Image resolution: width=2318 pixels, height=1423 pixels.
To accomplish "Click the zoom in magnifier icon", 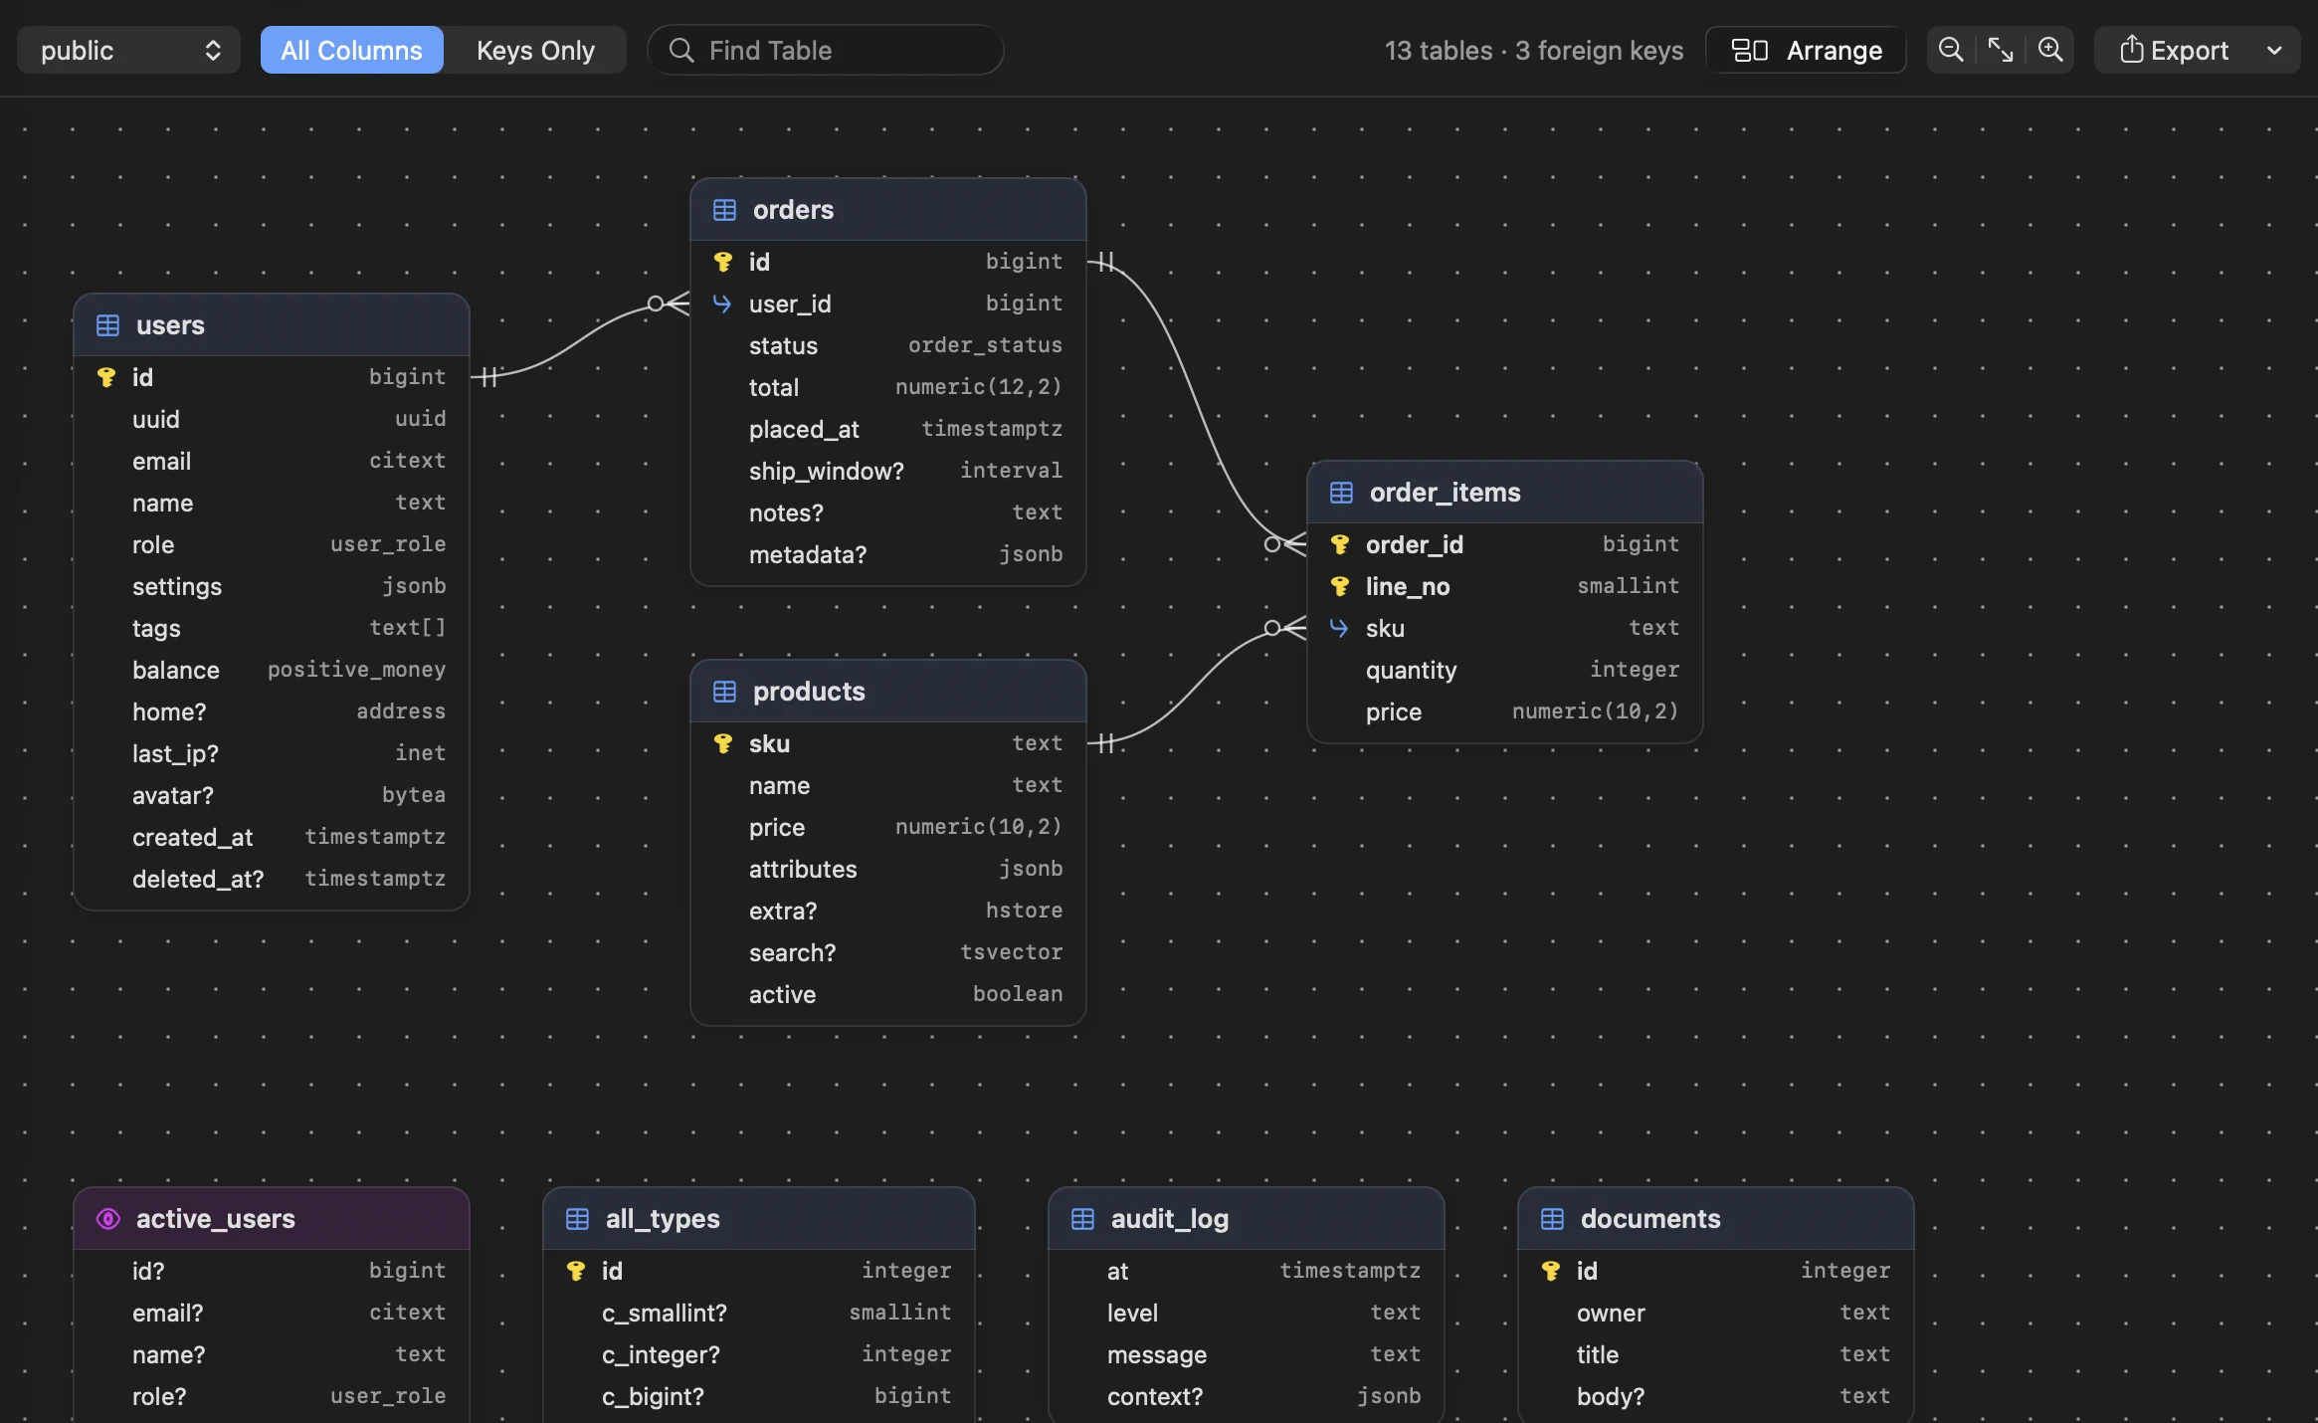I will click(2050, 50).
